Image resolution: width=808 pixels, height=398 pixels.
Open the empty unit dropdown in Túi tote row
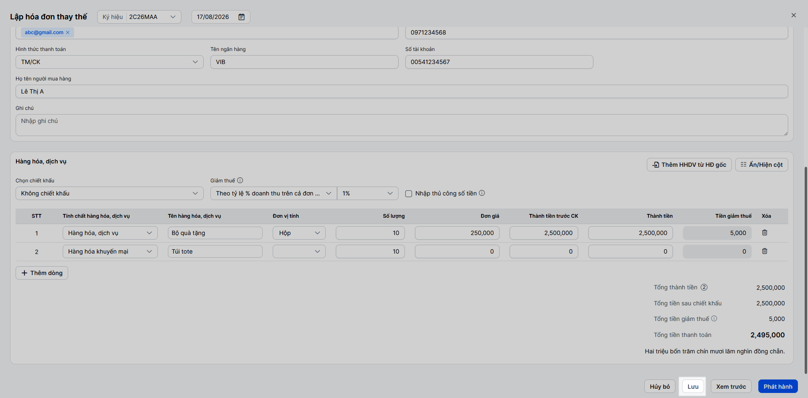299,251
